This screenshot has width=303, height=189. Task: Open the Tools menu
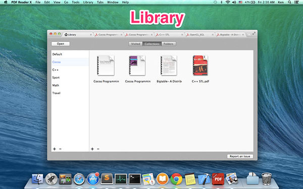coord(76,3)
